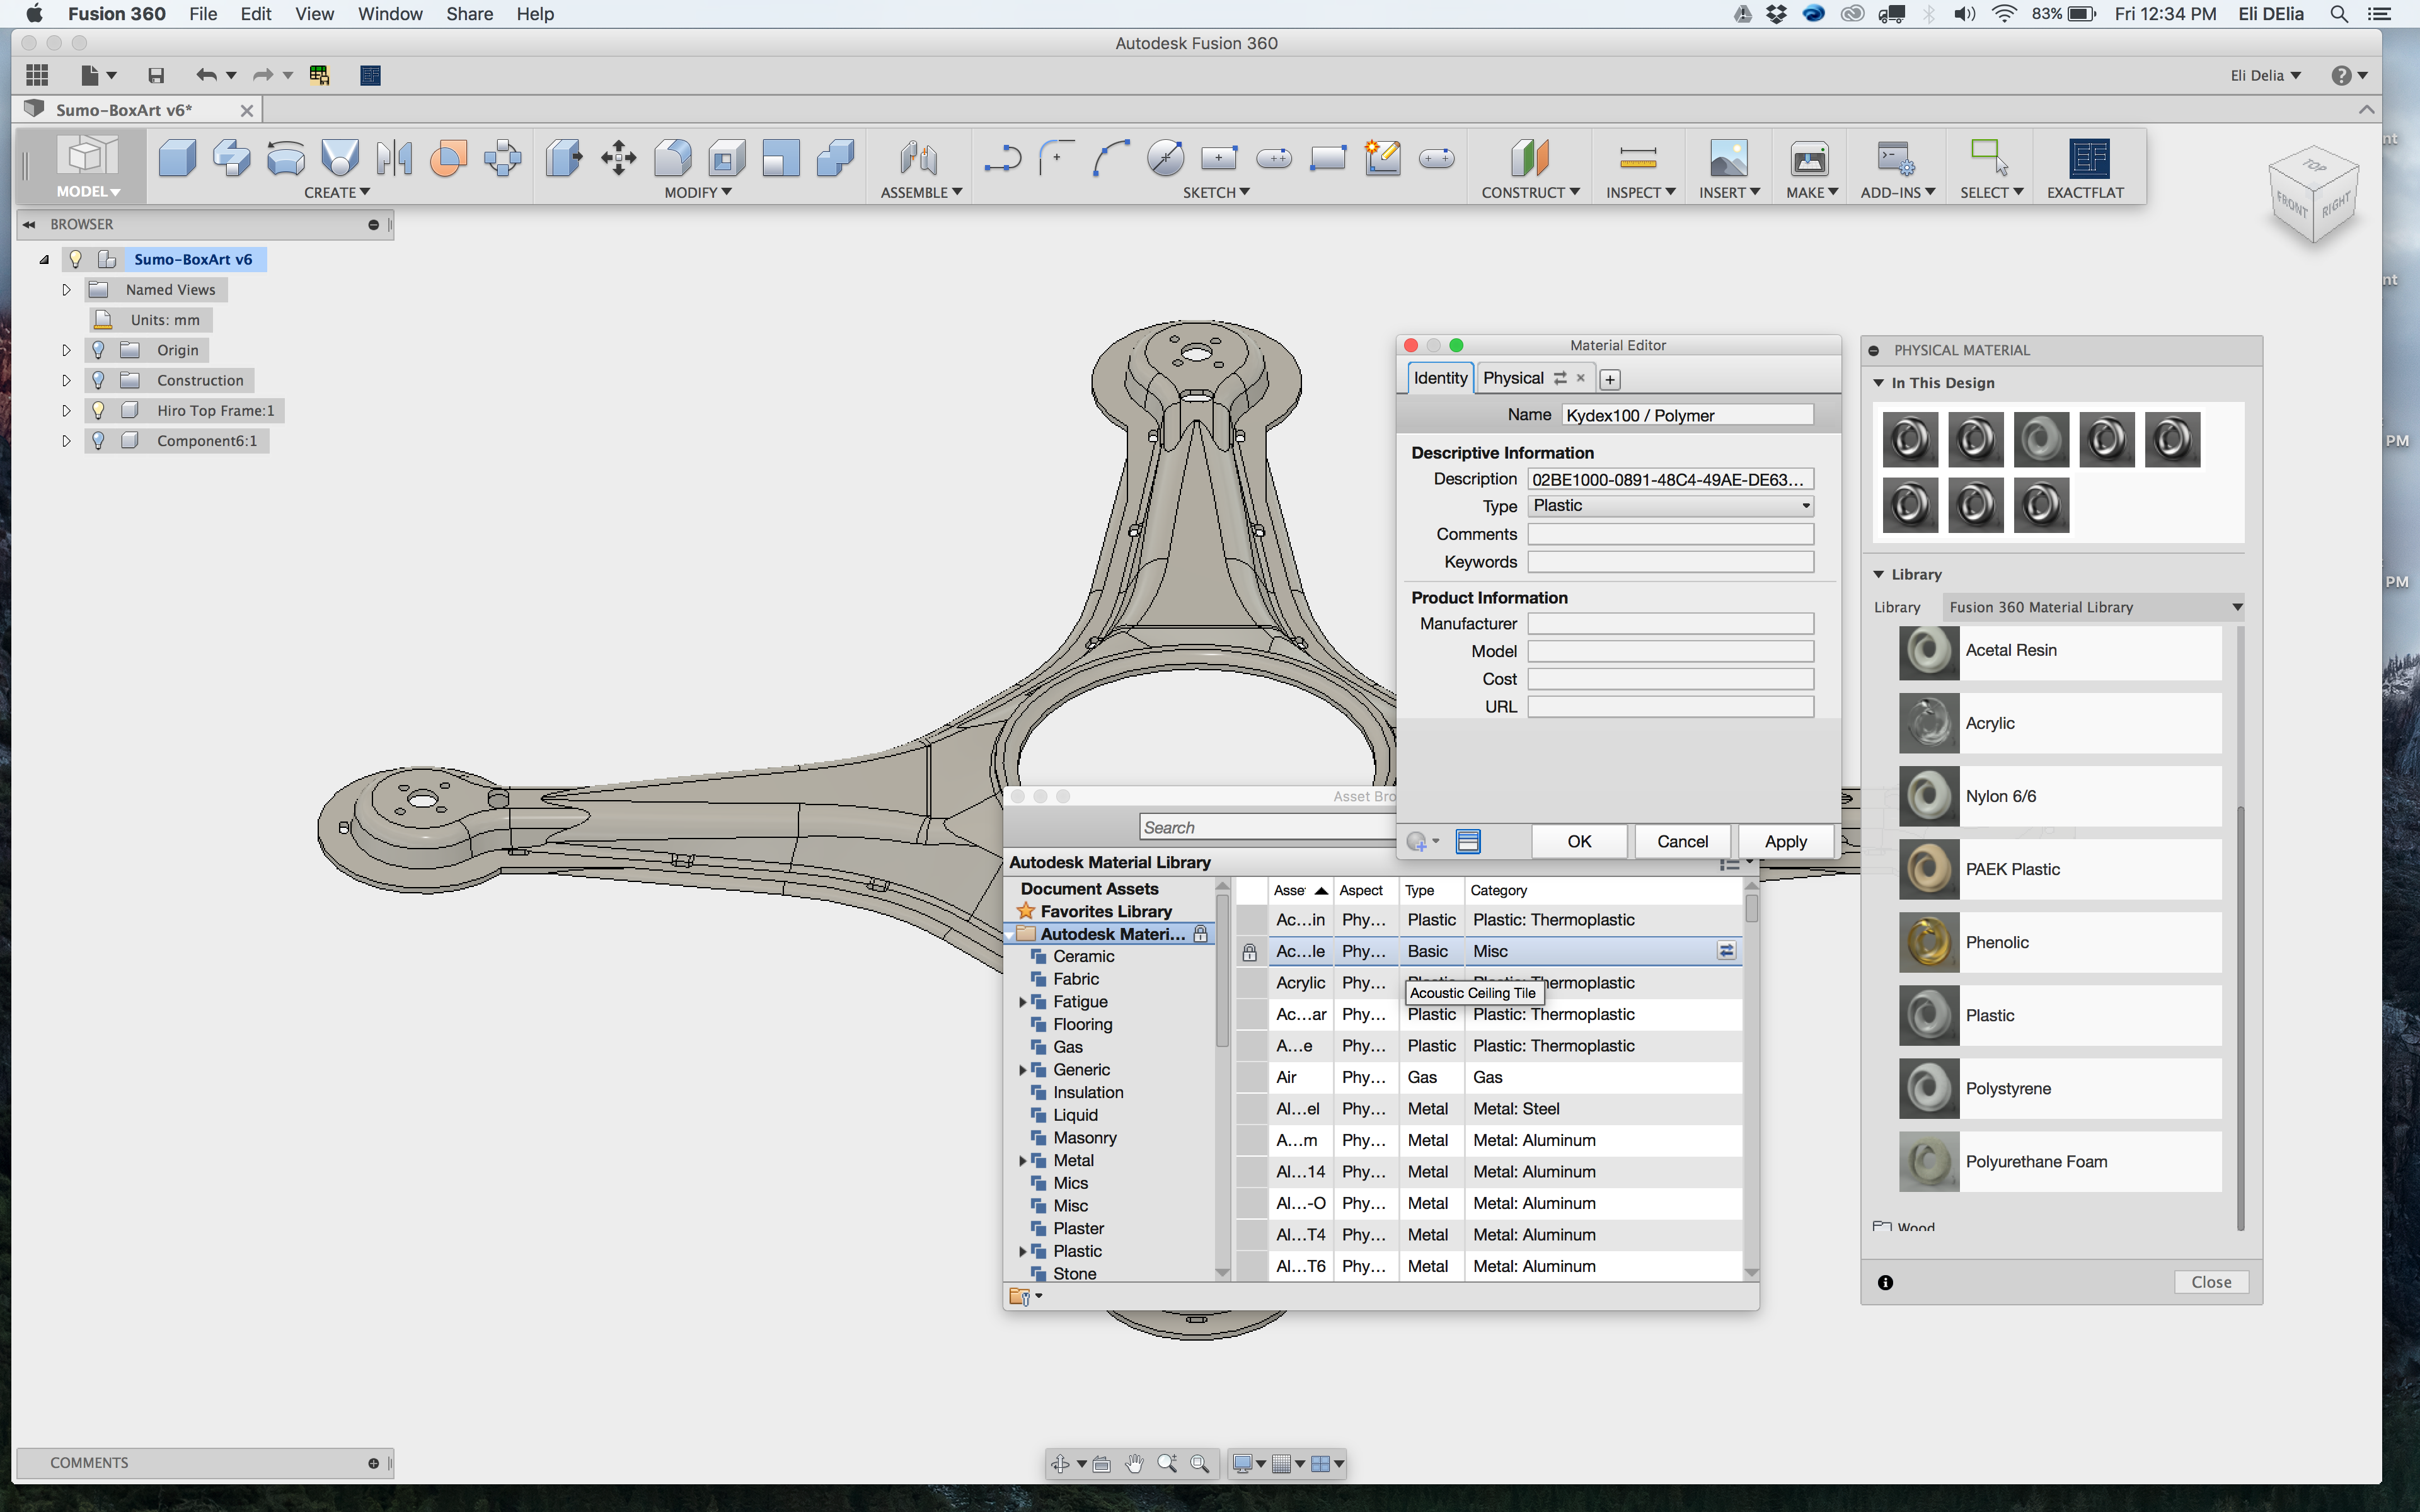Activate the Orbit tool at the bottom
Screen dimensions: 2420x1512
[x=1061, y=1463]
